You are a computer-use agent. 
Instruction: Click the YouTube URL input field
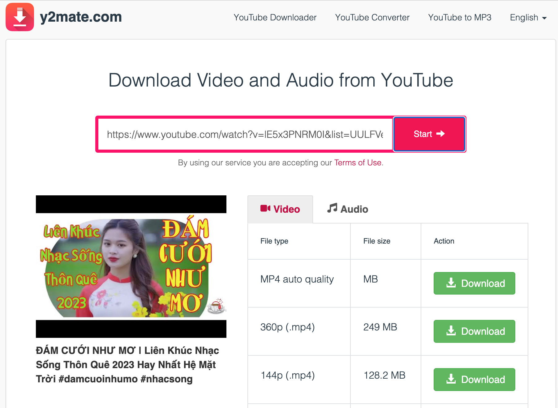(245, 134)
